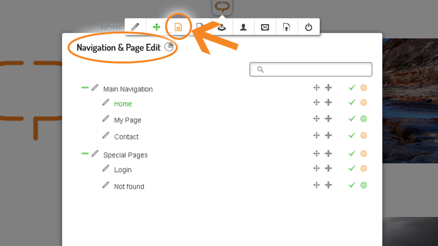Click the user profile icon in the toolbar
Image resolution: width=438 pixels, height=246 pixels.
[x=243, y=27]
